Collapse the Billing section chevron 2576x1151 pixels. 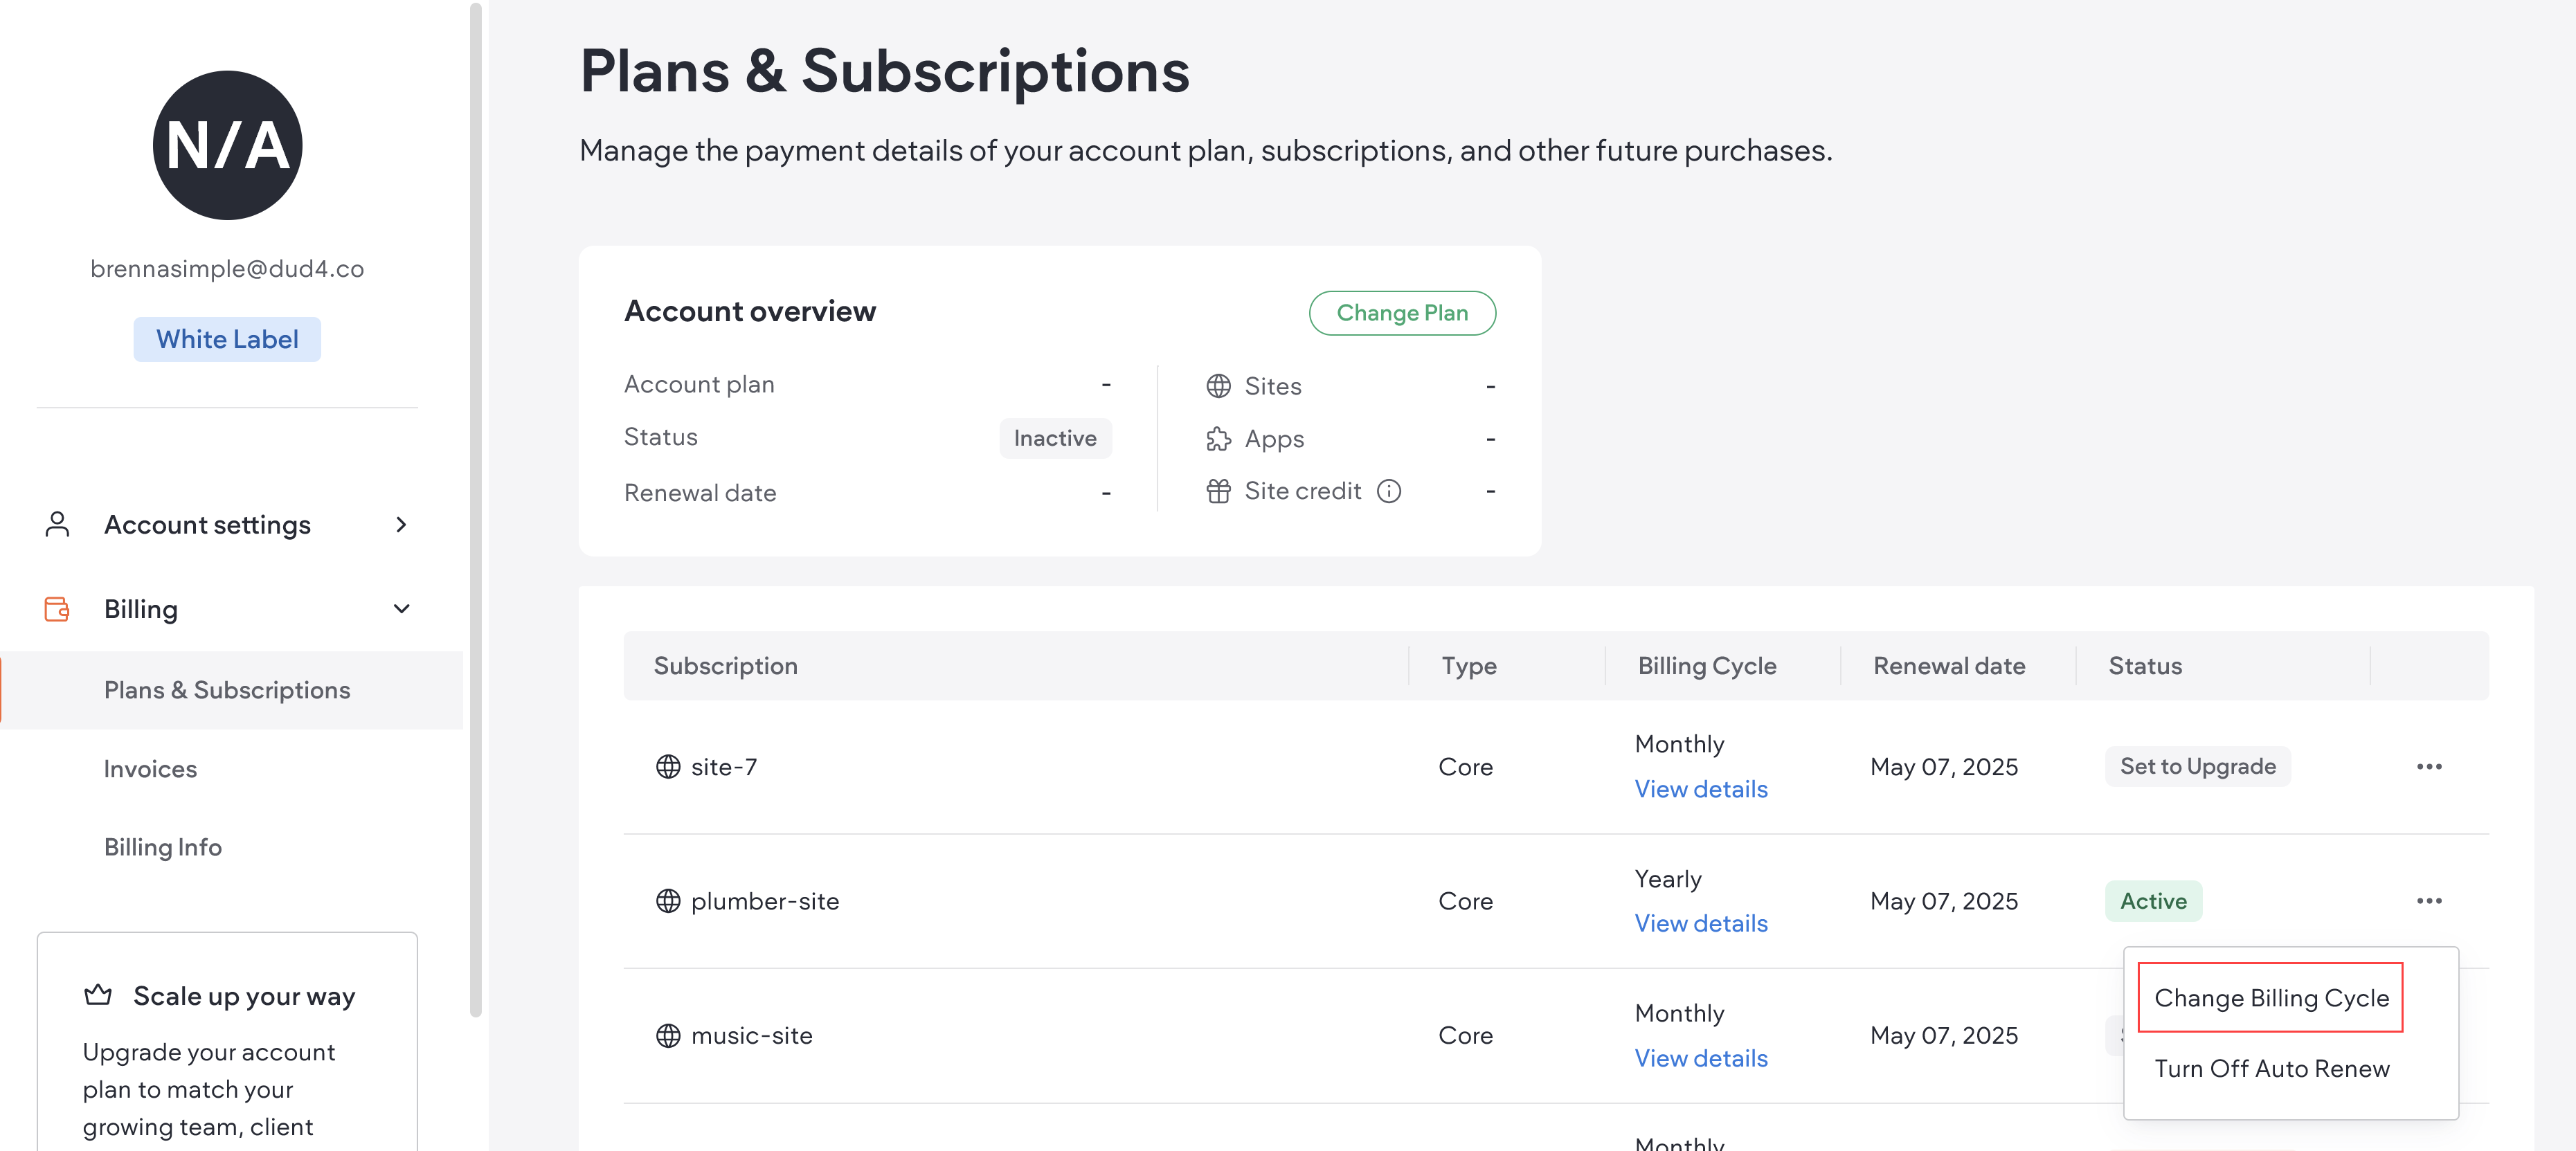401,609
